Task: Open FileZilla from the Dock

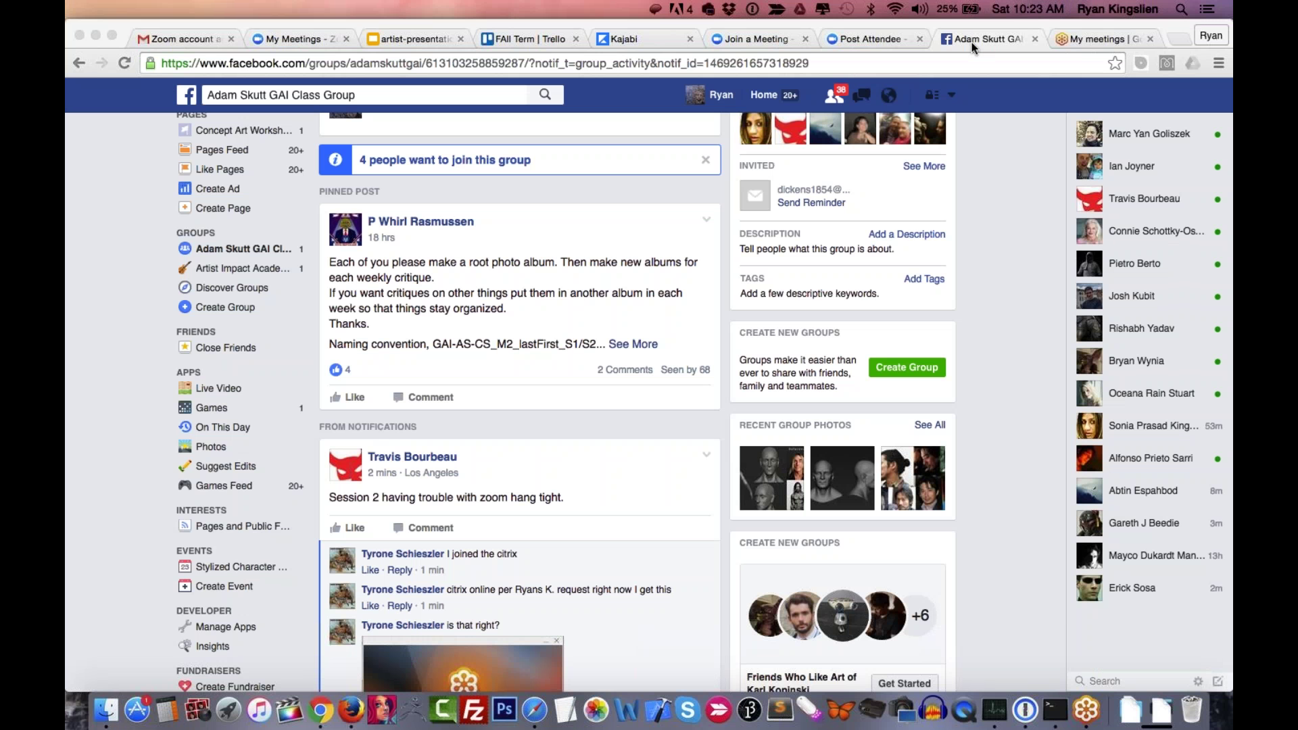Action: (x=473, y=710)
